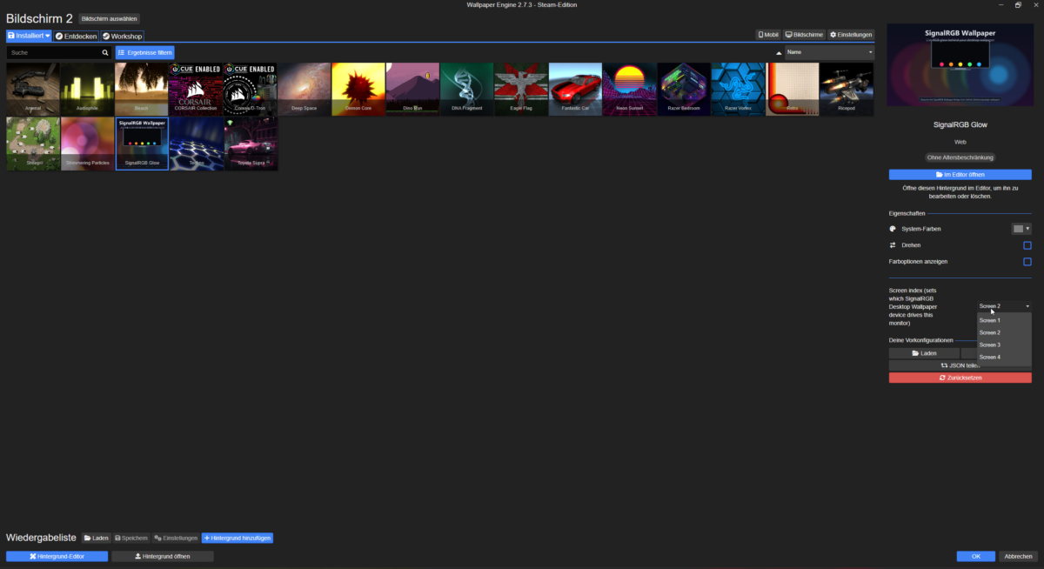
Task: Click the JSON teilen button
Action: point(960,365)
